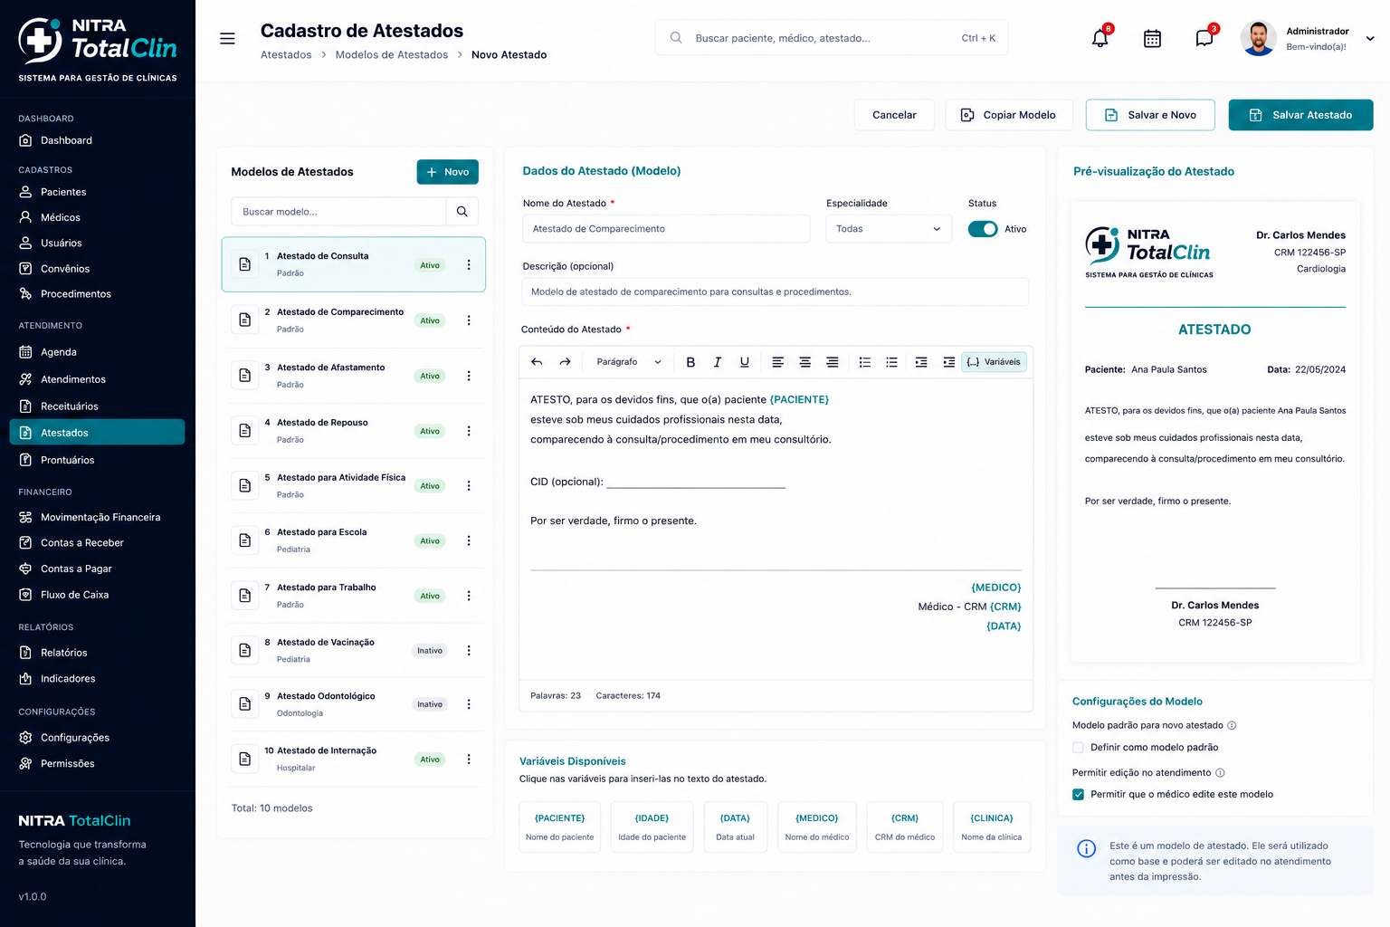Center-align text in the editor toolbar
The height and width of the screenshot is (927, 1390).
804,362
